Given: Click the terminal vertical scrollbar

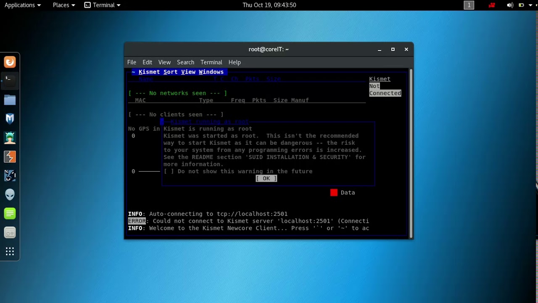Looking at the screenshot, I should click(411, 153).
